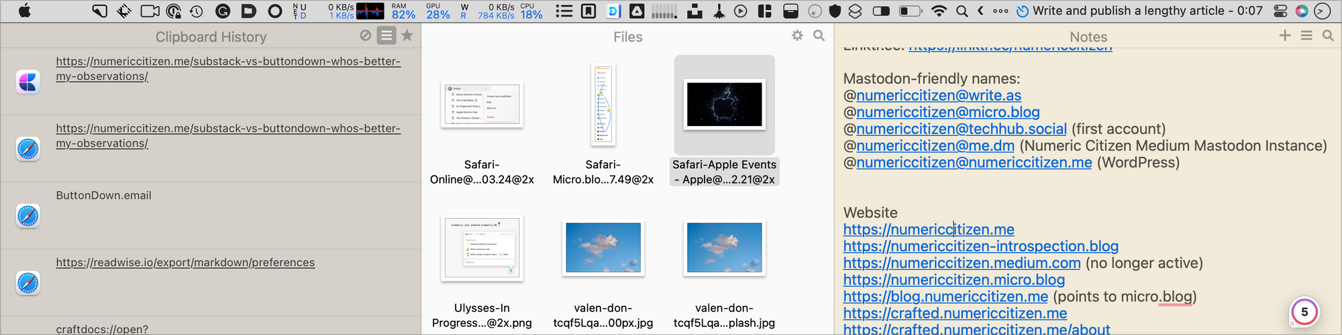Screen dimensions: 1342x335
Task: Click the 'Website' heading in Notes
Action: coord(870,213)
